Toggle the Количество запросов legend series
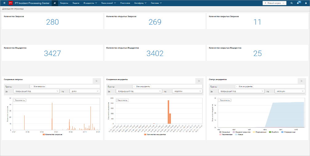The image size is (310, 156). coord(53,134)
